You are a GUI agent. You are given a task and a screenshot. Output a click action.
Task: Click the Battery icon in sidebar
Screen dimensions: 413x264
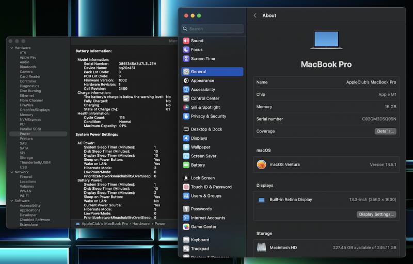[x=186, y=165]
